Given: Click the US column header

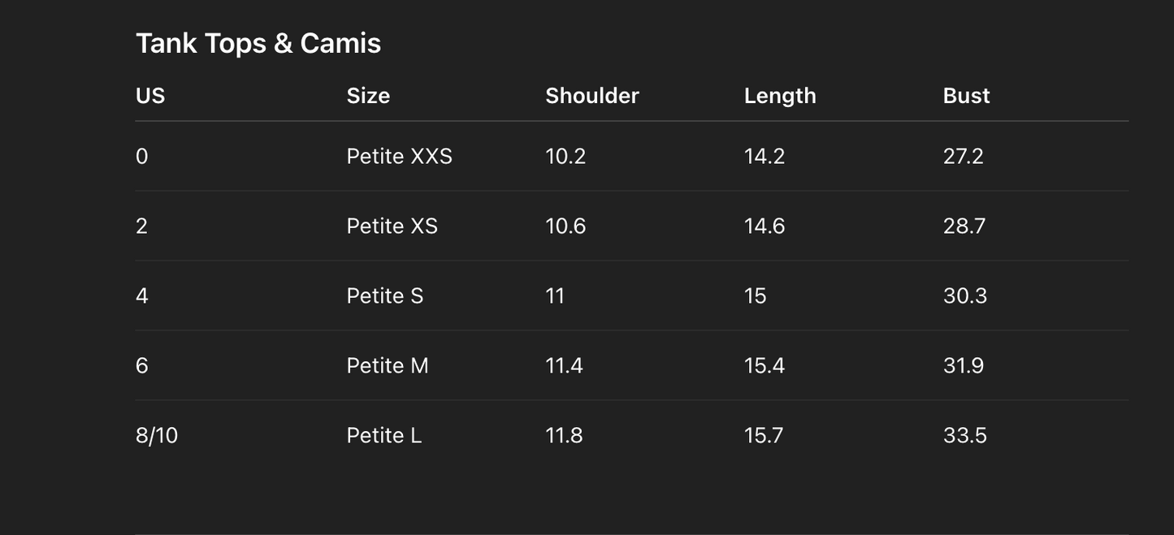Looking at the screenshot, I should pos(150,96).
